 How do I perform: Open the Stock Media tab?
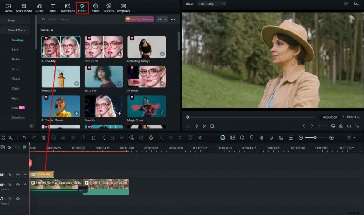coord(24,8)
